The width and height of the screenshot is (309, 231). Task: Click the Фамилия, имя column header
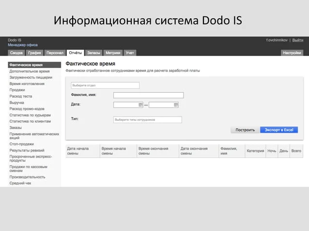pyautogui.click(x=232, y=151)
